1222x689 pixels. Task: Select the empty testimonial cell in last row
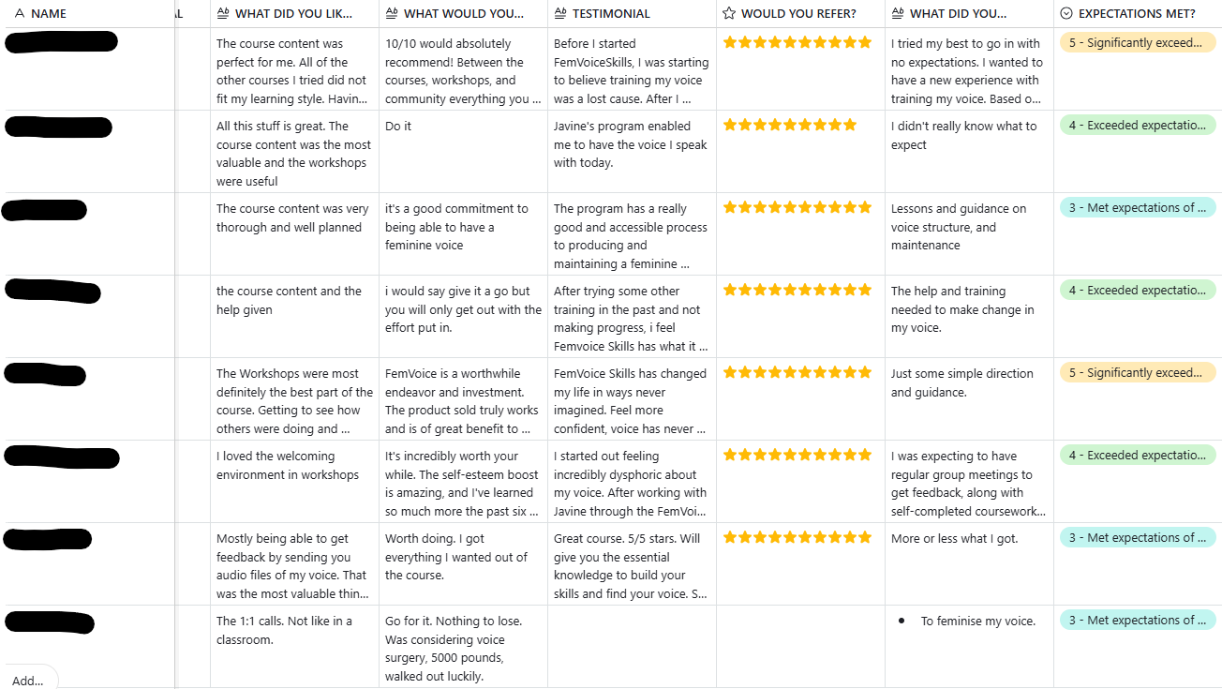[632, 645]
